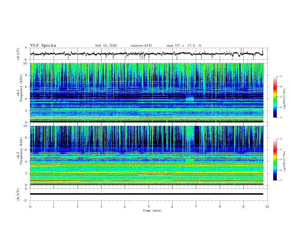Screen dimensions: 301x232
Task: Click the "-5" tick of ch.2 color bar
Action: click(x=280, y=160)
